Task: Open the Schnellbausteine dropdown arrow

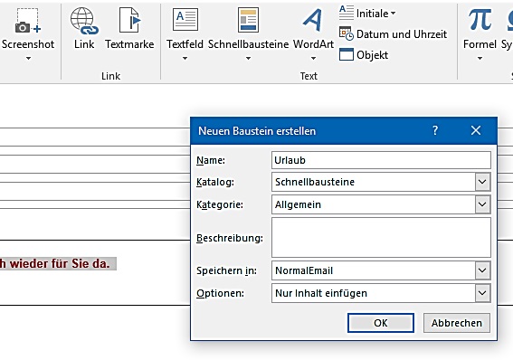Action: (x=248, y=59)
